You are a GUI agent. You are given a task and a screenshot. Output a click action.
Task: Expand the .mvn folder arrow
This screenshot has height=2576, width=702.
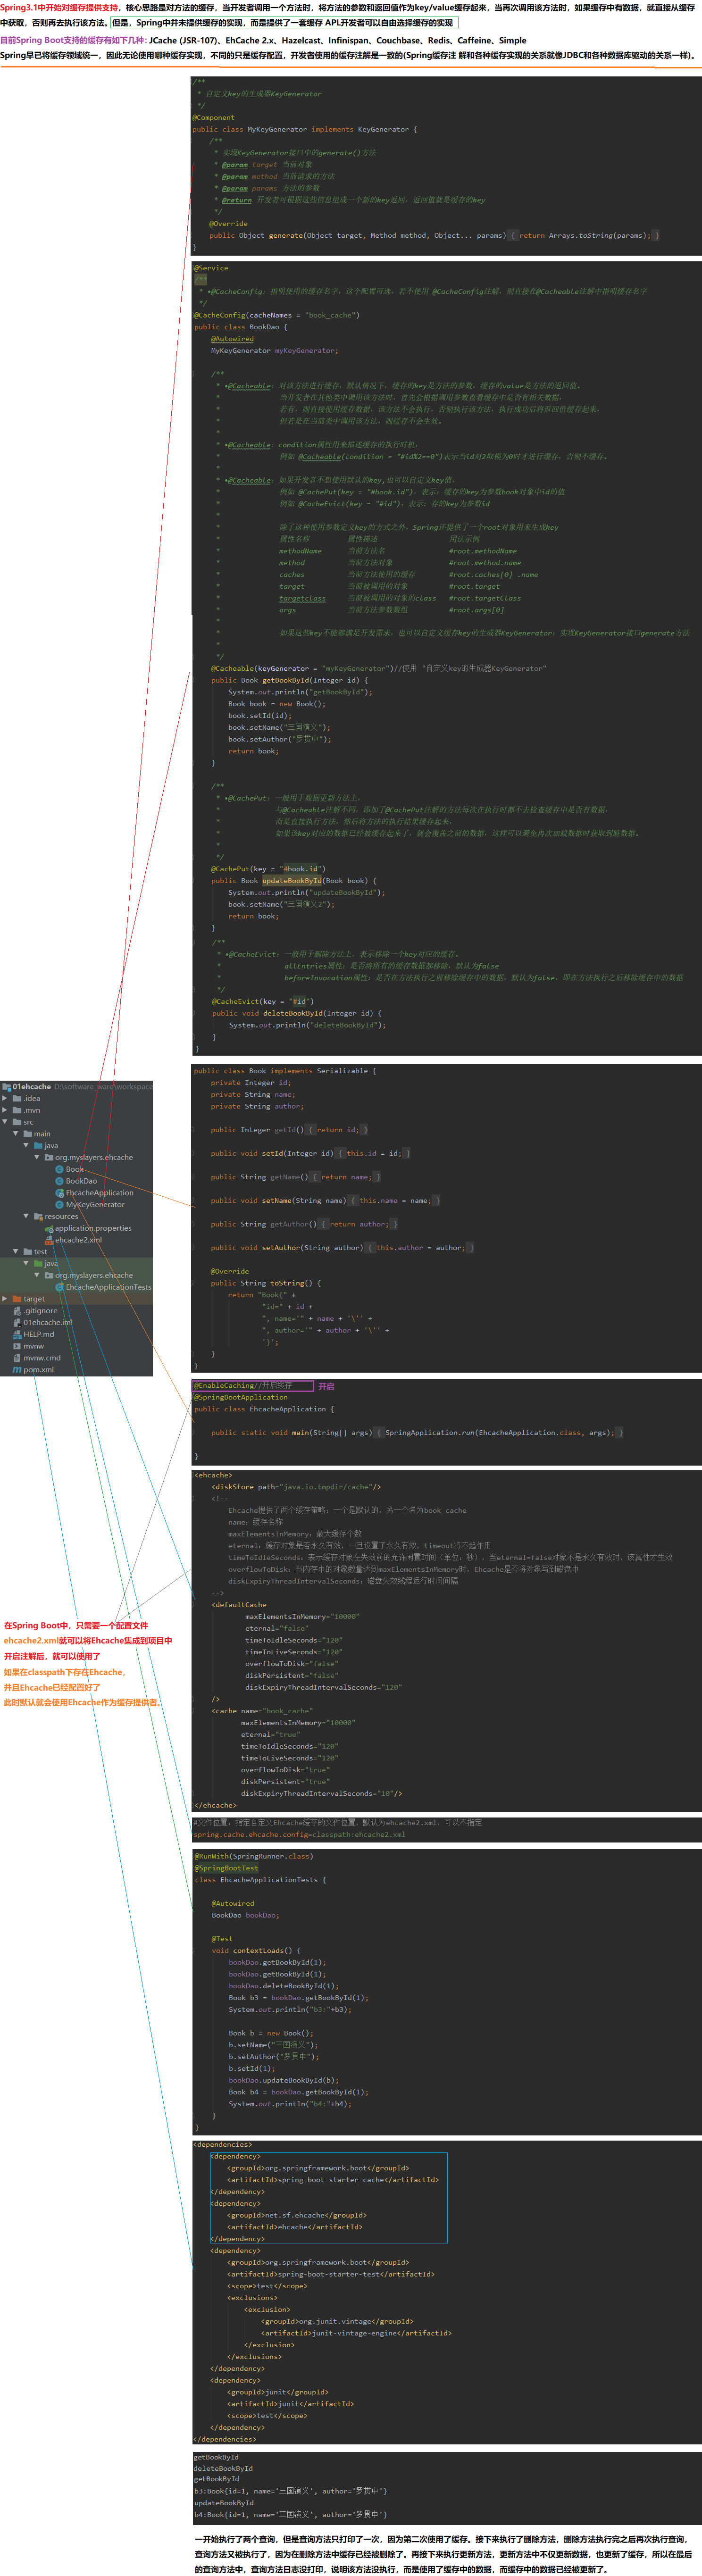(5, 1110)
